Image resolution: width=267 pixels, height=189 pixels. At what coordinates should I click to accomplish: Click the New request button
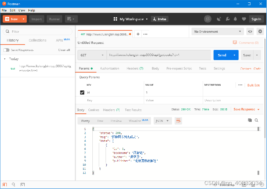pos(12,19)
